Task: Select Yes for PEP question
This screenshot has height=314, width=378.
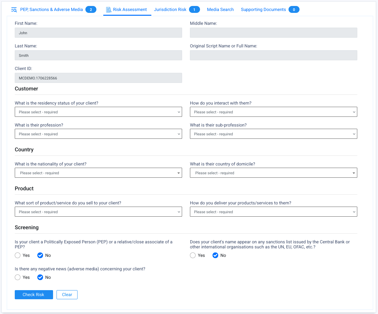Action: coord(18,255)
